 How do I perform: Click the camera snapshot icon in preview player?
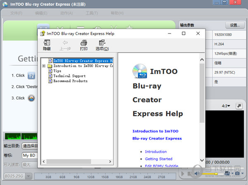(237, 173)
